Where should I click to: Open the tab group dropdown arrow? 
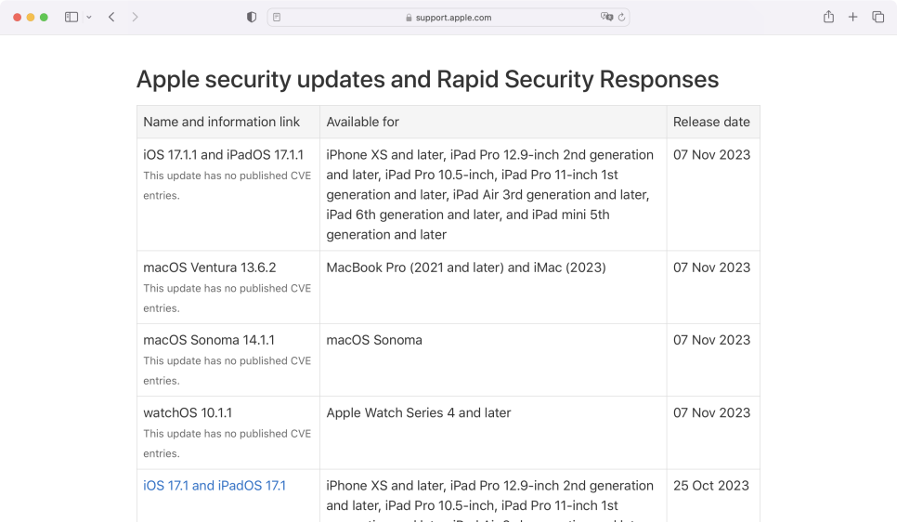coord(89,17)
